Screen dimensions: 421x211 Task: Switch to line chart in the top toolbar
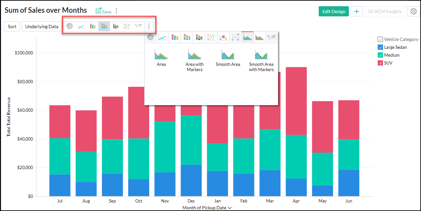(81, 27)
